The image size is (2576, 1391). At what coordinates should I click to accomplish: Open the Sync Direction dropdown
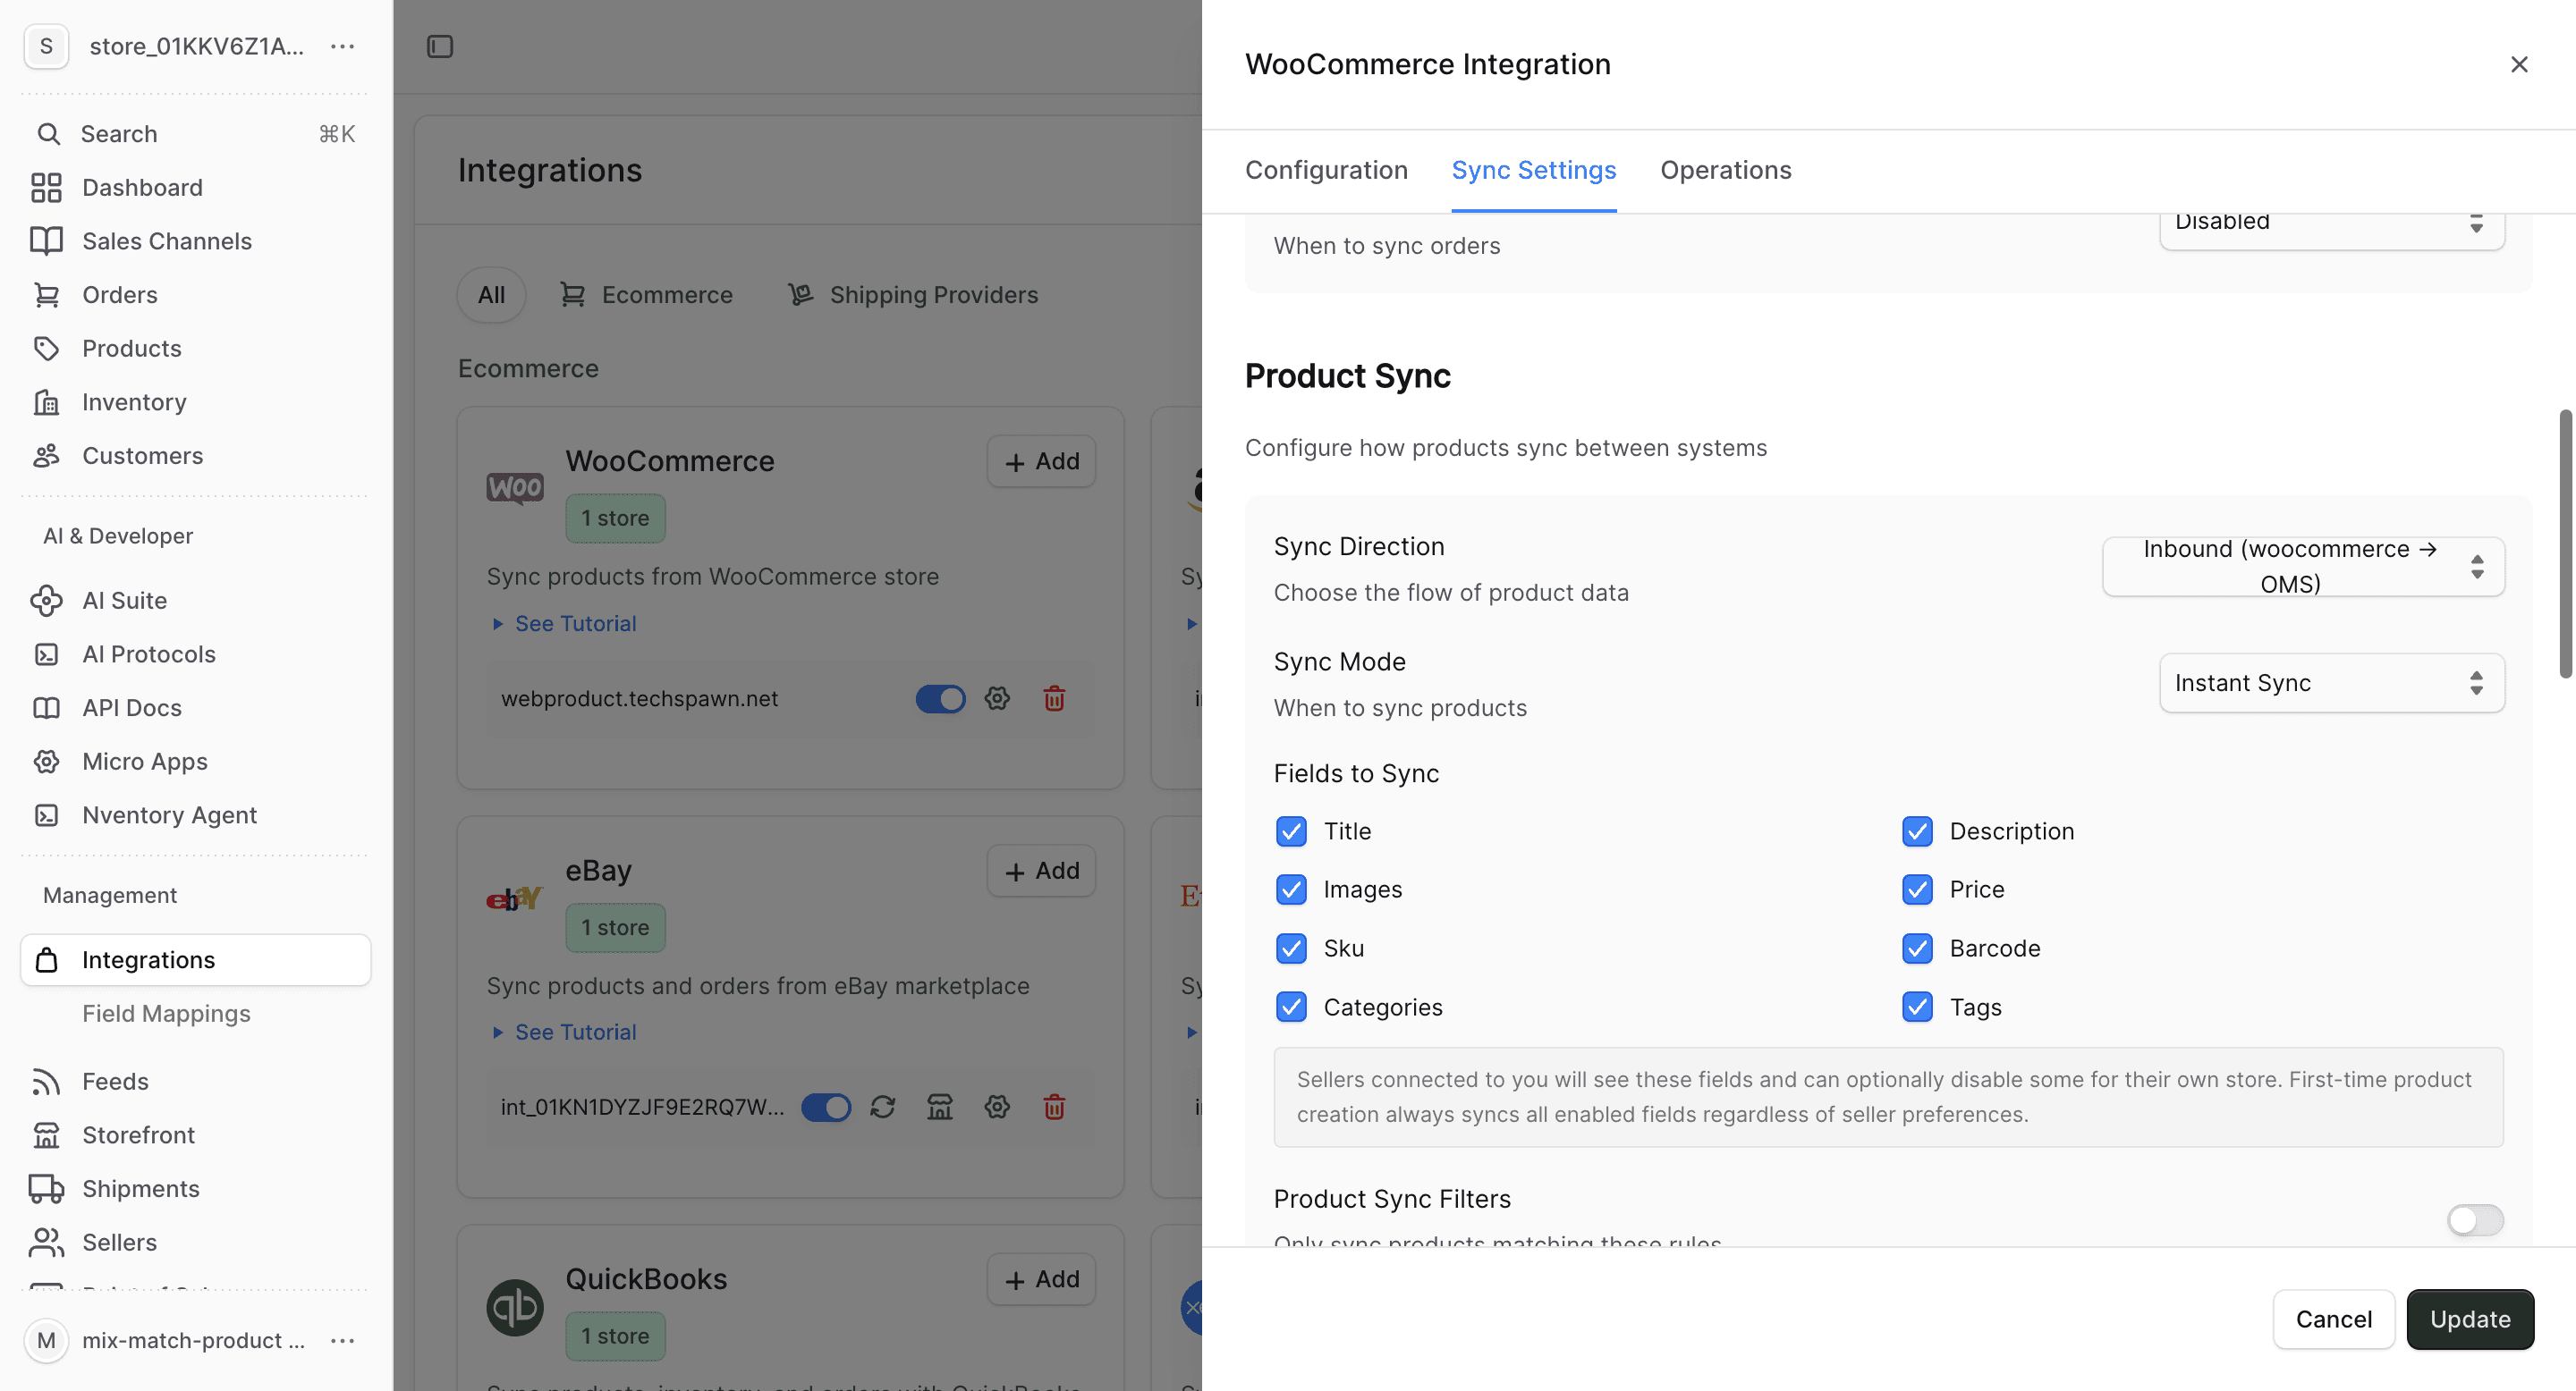[2303, 567]
